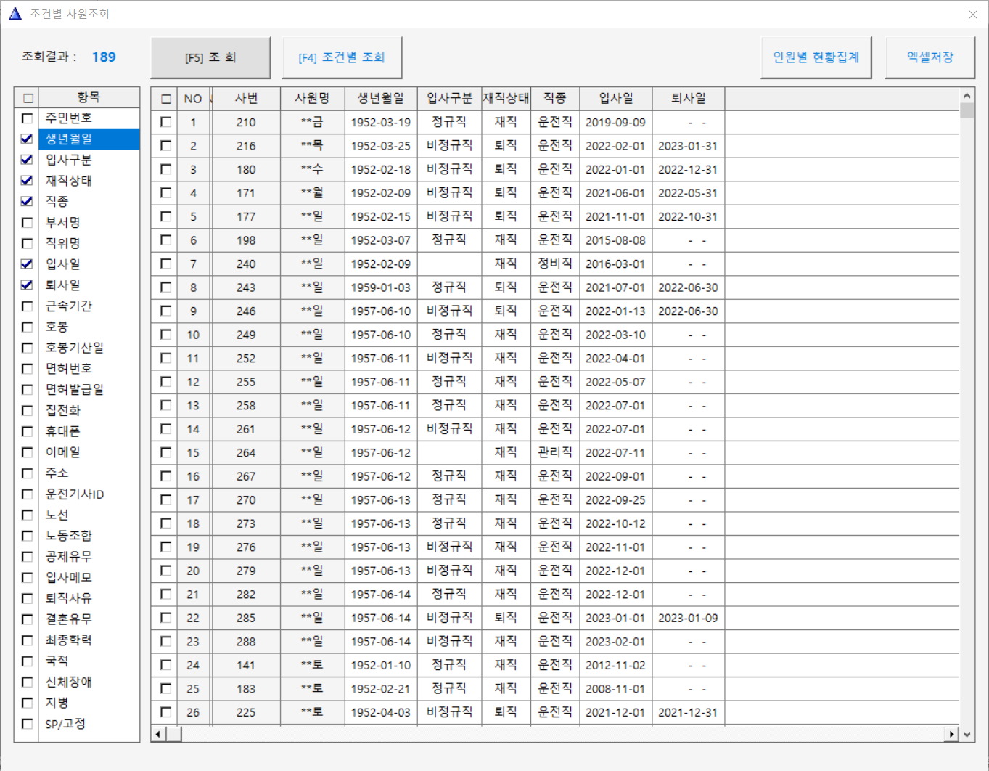Click the 퇴사일 cell 2023-01-09

pos(689,618)
